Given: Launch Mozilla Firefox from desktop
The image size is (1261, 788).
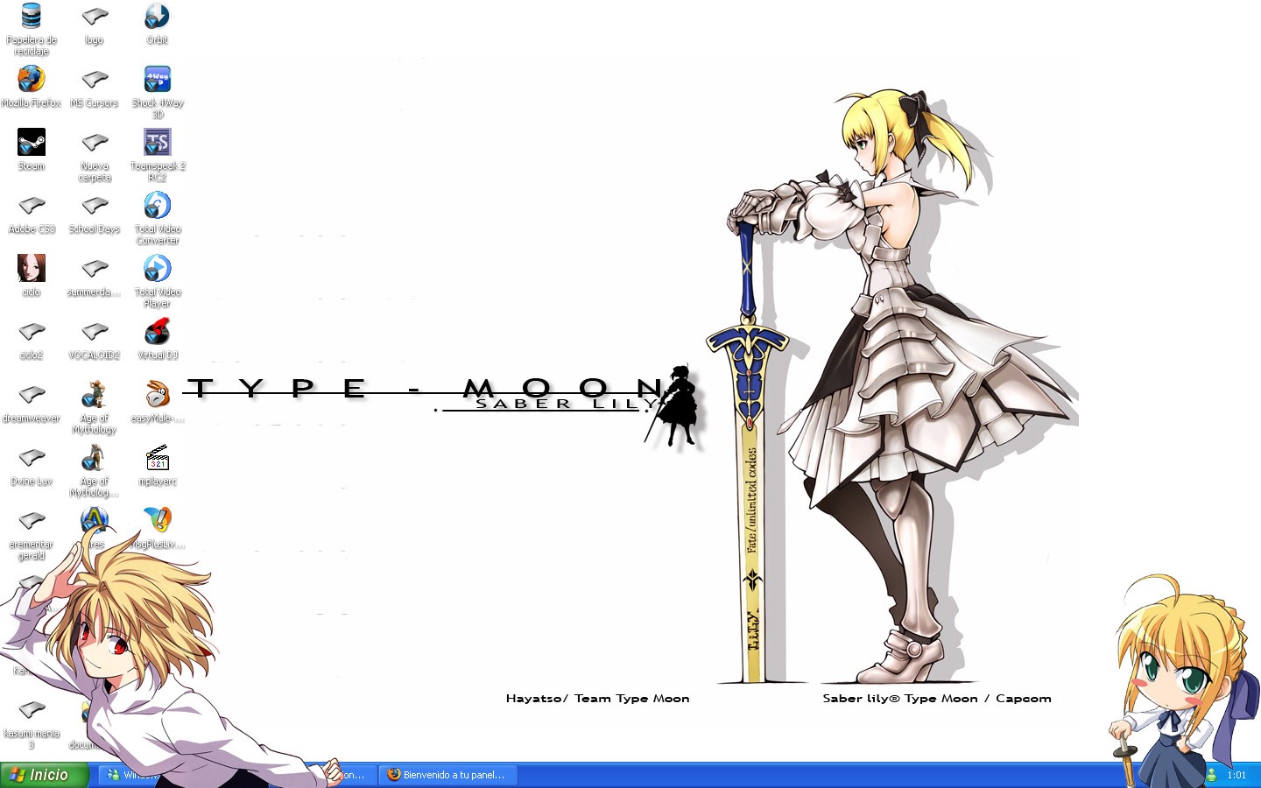Looking at the screenshot, I should pos(32,87).
